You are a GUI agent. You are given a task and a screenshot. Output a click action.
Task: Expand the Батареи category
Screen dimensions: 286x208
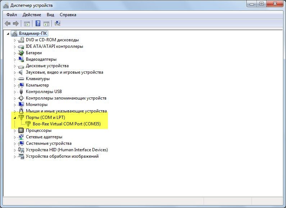[x=15, y=53]
